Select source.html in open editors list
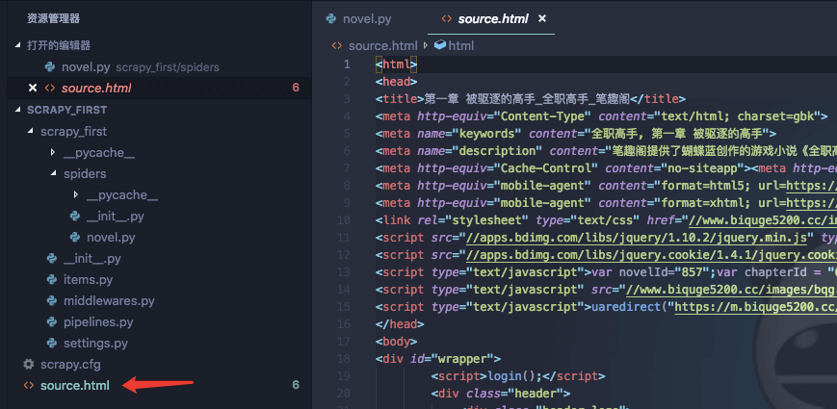 pyautogui.click(x=96, y=88)
